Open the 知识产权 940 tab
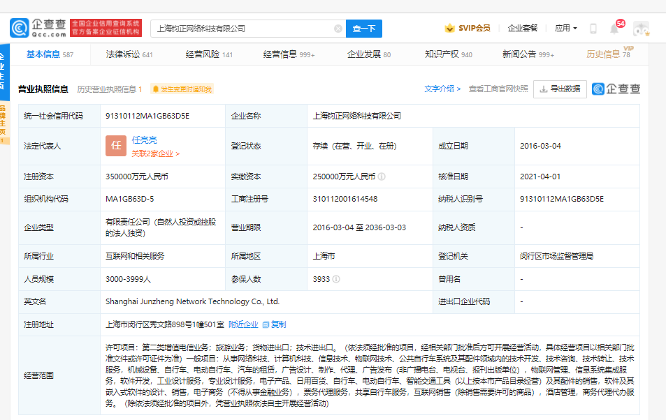This screenshot has height=420, width=666. click(x=449, y=54)
